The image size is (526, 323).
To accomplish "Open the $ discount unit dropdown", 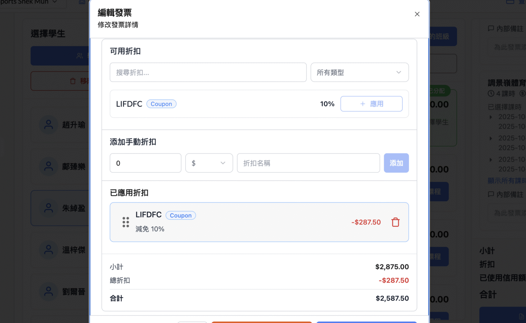I will (209, 163).
